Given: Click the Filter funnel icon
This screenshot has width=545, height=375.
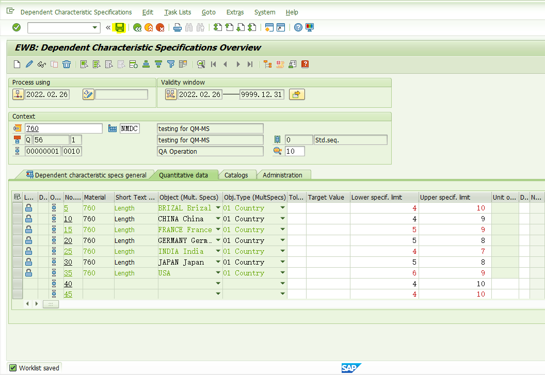Looking at the screenshot, I should pyautogui.click(x=171, y=64).
